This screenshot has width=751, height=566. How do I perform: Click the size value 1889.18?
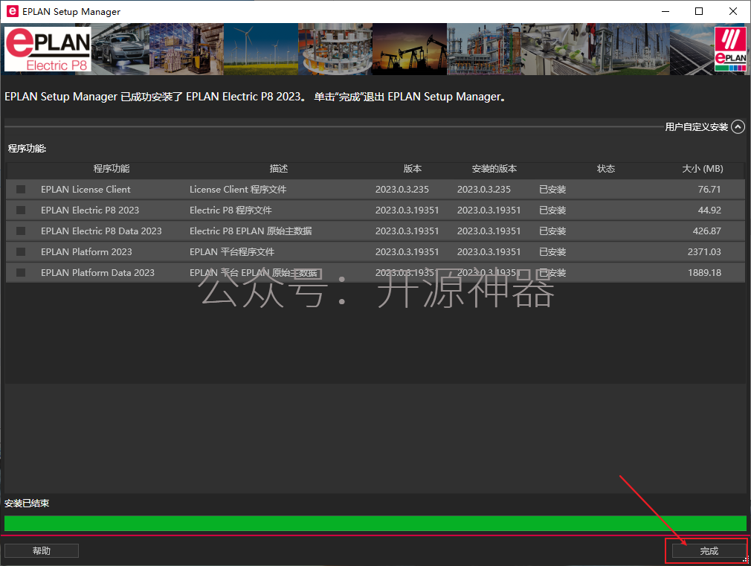pyautogui.click(x=705, y=273)
